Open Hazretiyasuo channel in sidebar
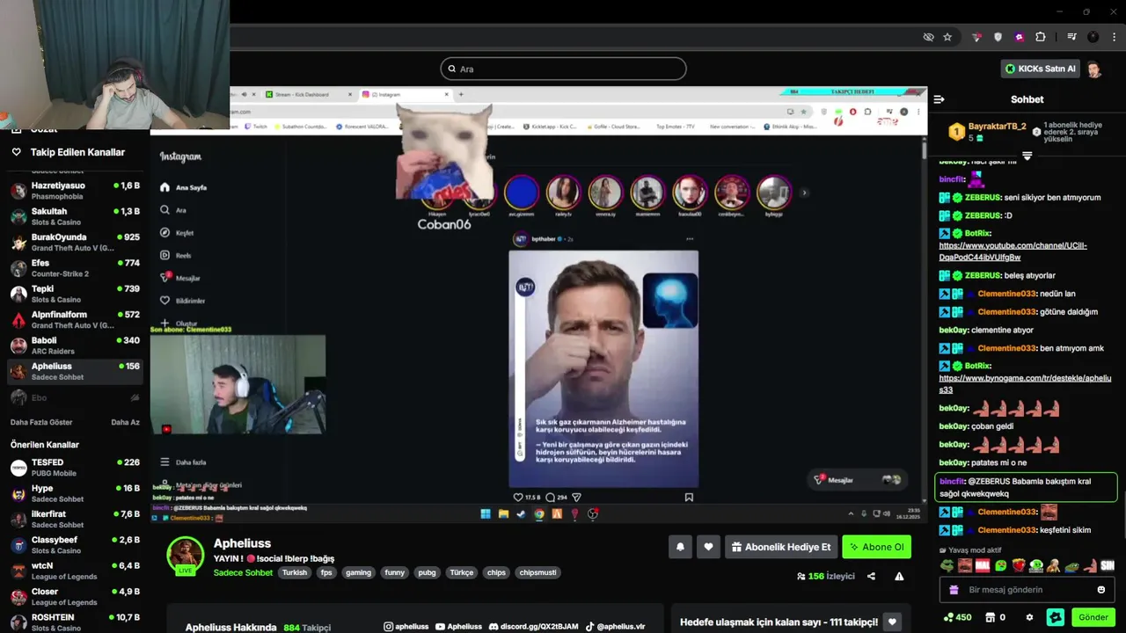The width and height of the screenshot is (1126, 633). click(x=75, y=191)
